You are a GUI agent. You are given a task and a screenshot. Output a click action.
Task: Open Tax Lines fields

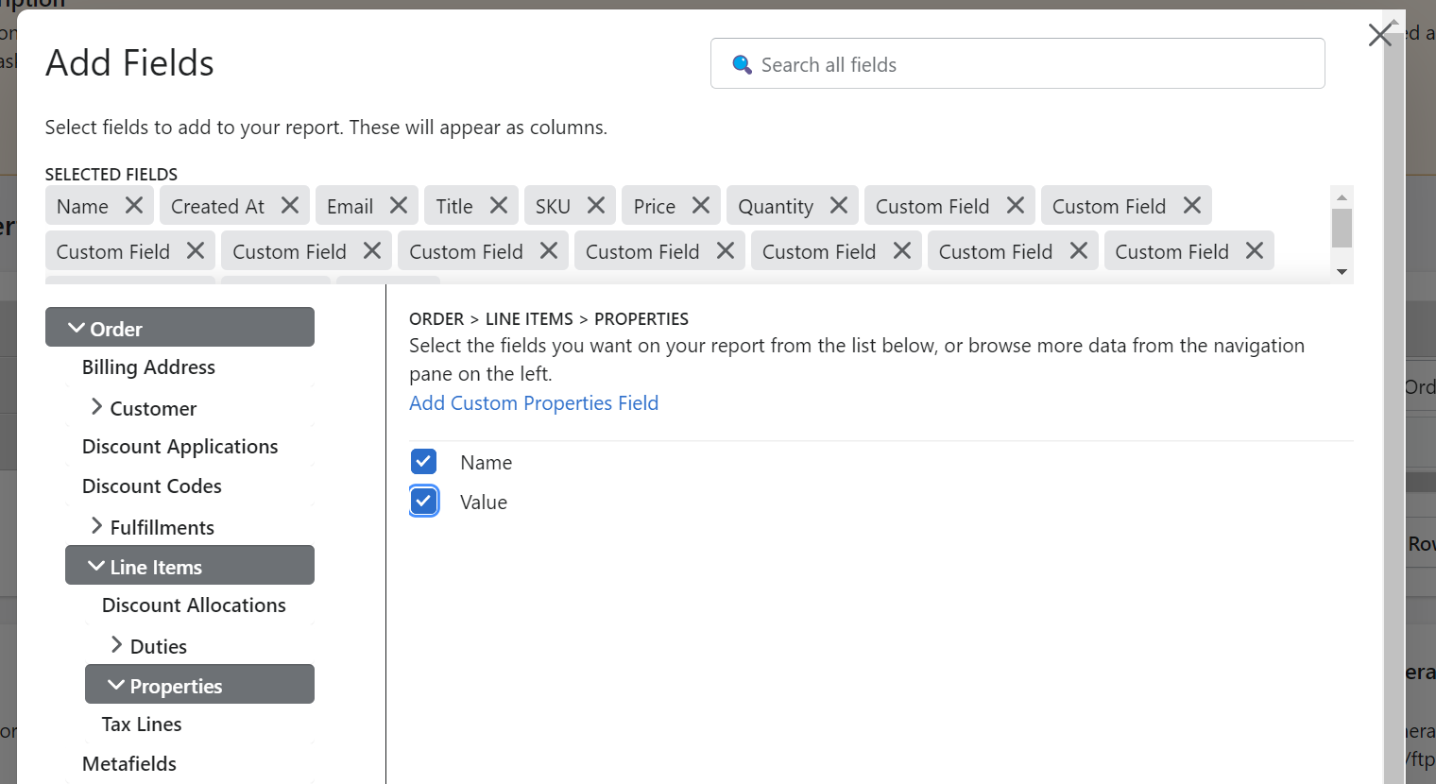point(142,724)
